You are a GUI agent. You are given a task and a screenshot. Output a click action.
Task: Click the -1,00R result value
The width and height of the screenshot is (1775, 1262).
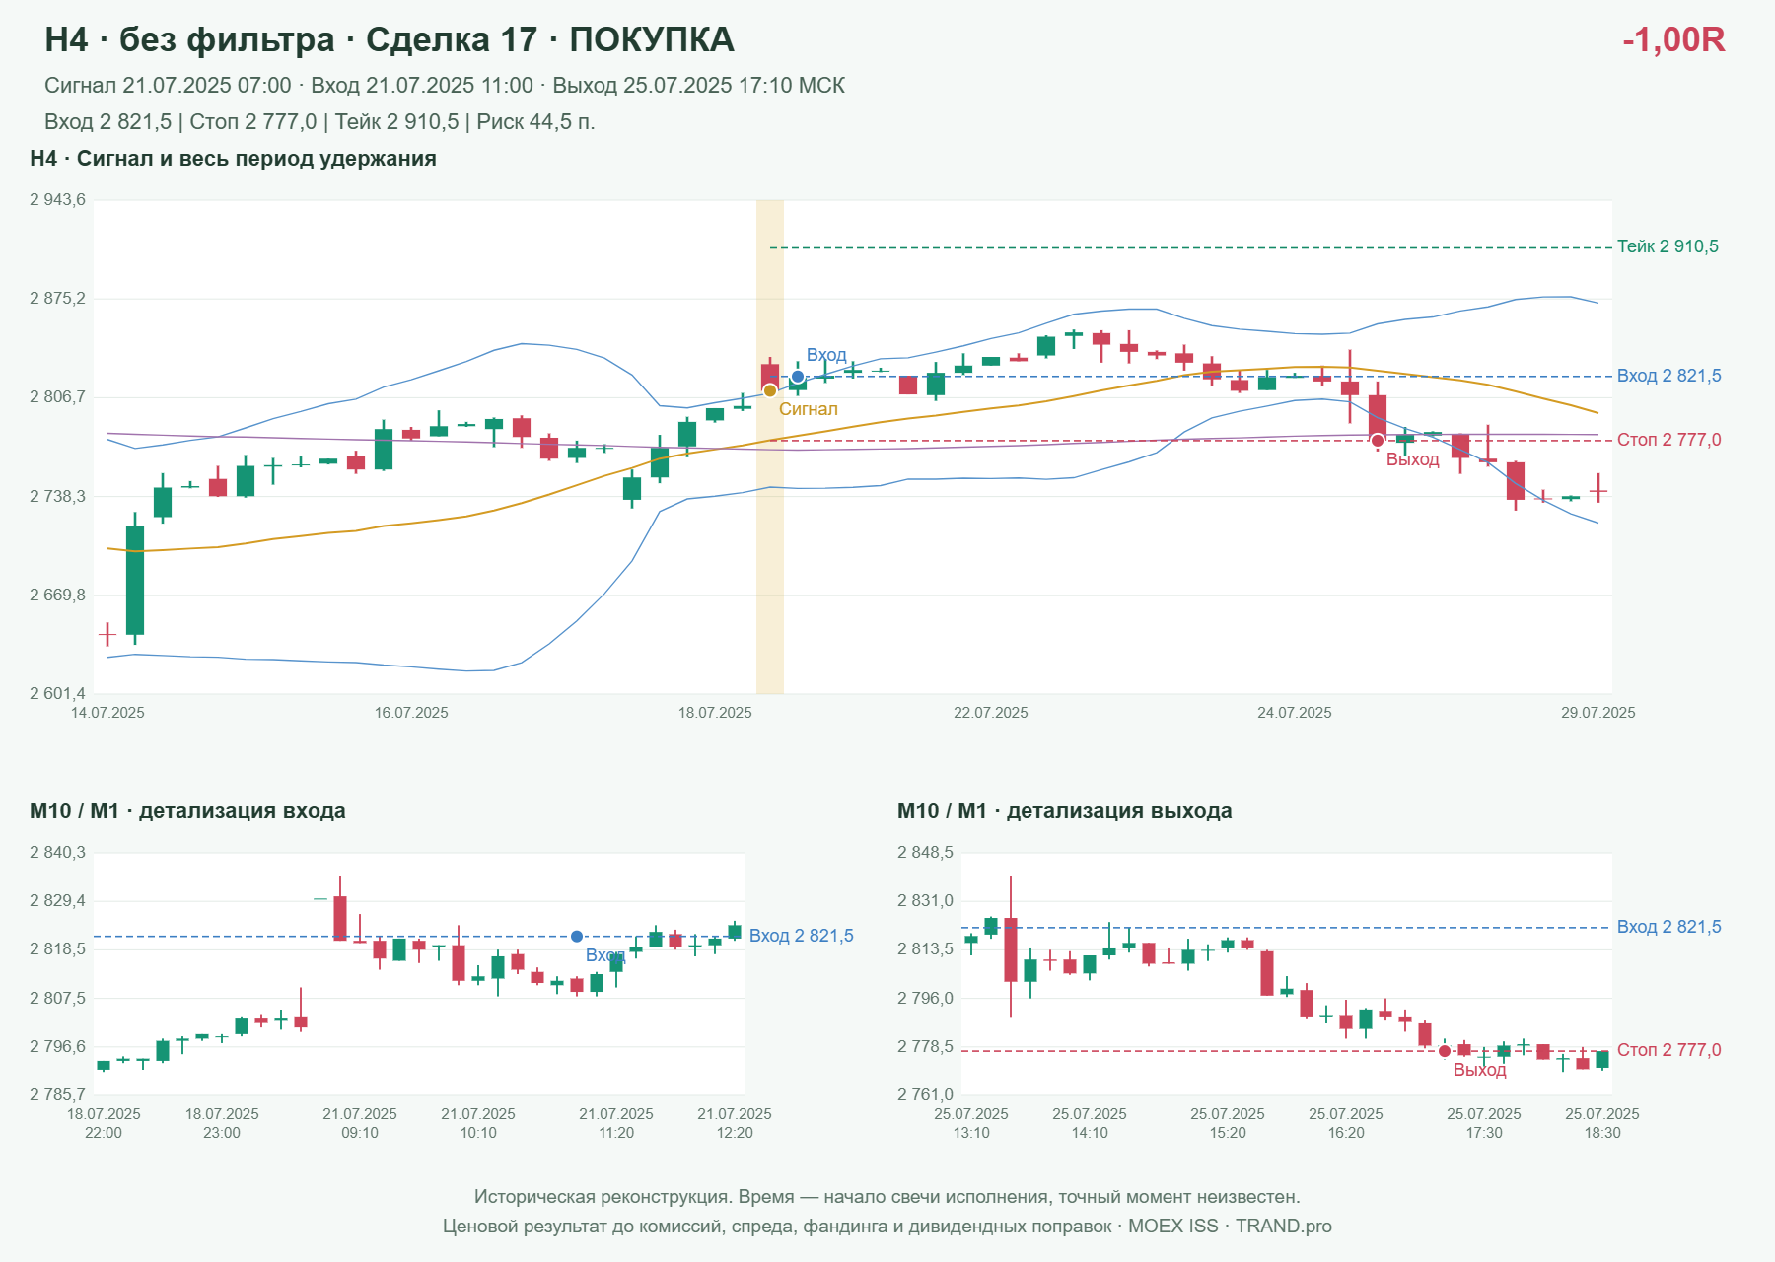1673,39
